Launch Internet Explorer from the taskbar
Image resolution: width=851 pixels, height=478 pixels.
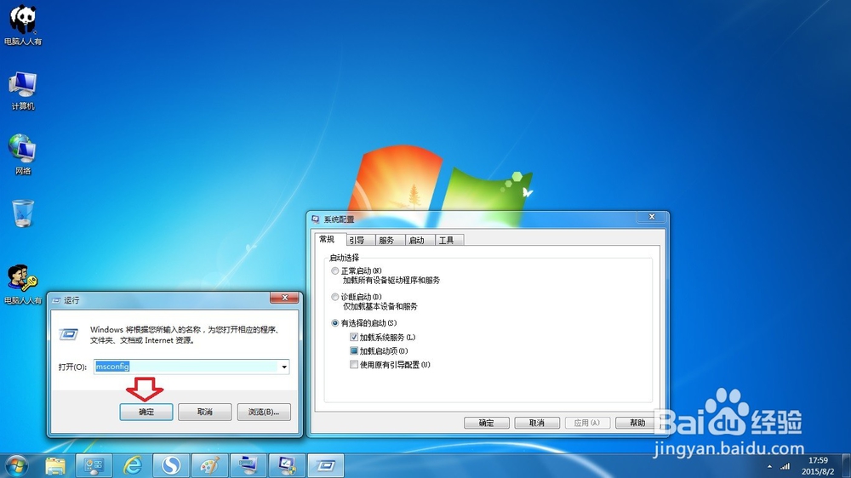133,465
